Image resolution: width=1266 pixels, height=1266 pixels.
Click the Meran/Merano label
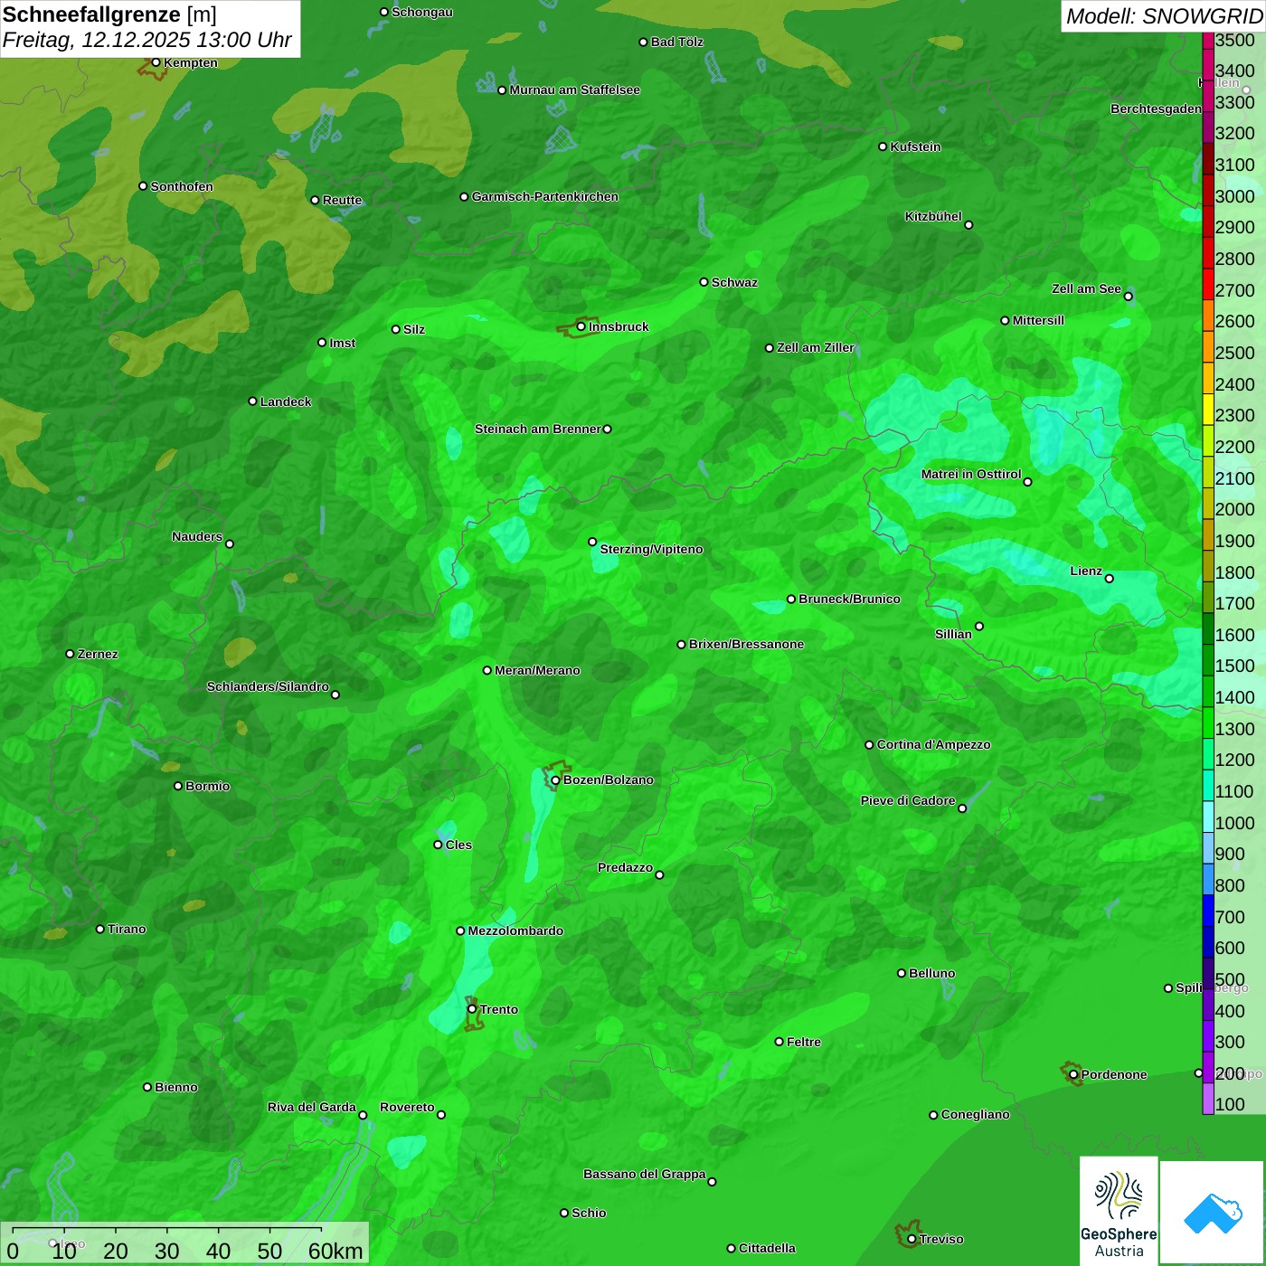click(x=537, y=670)
